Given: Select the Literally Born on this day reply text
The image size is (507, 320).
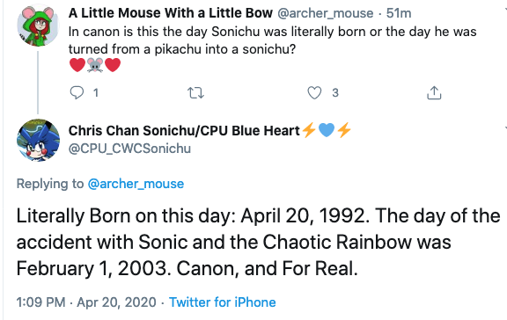Looking at the screenshot, I should [258, 242].
